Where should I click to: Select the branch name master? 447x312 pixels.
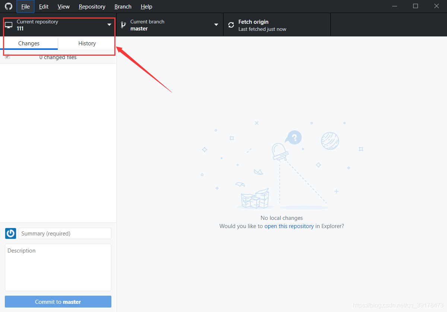pyautogui.click(x=139, y=29)
